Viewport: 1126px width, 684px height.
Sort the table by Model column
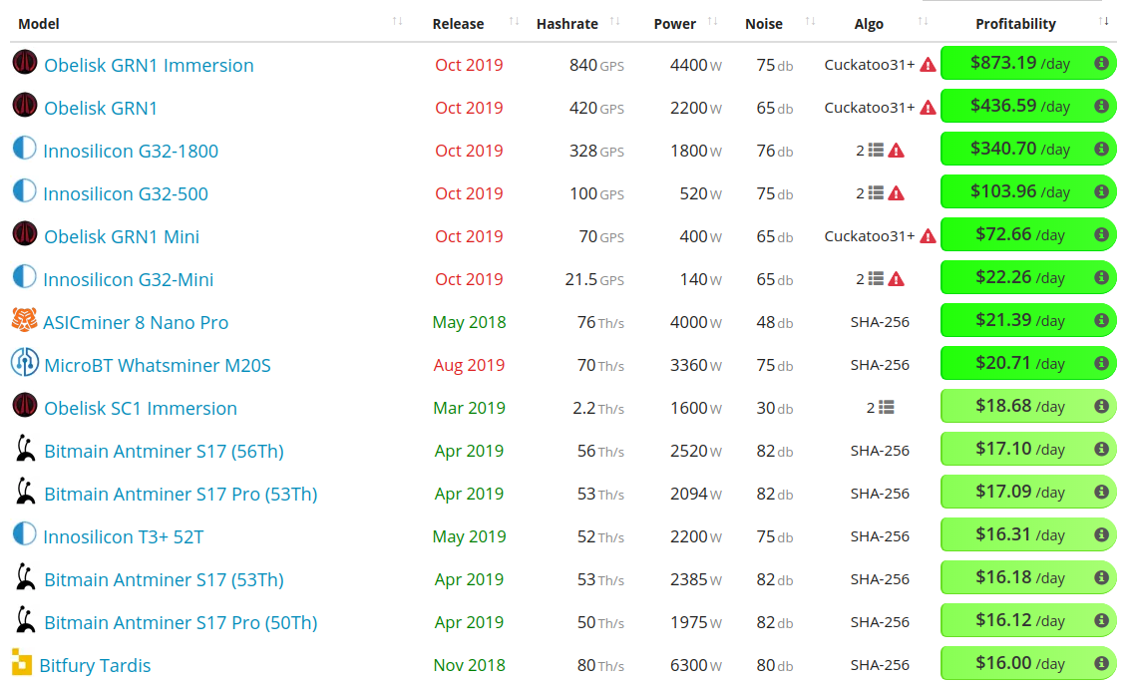[x=39, y=23]
